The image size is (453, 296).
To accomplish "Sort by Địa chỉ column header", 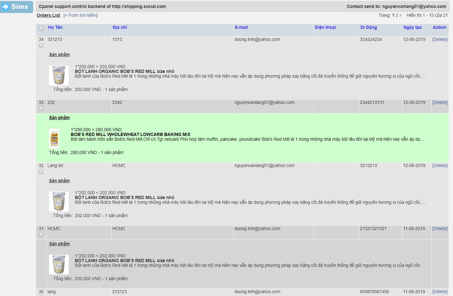I will 120,27.
